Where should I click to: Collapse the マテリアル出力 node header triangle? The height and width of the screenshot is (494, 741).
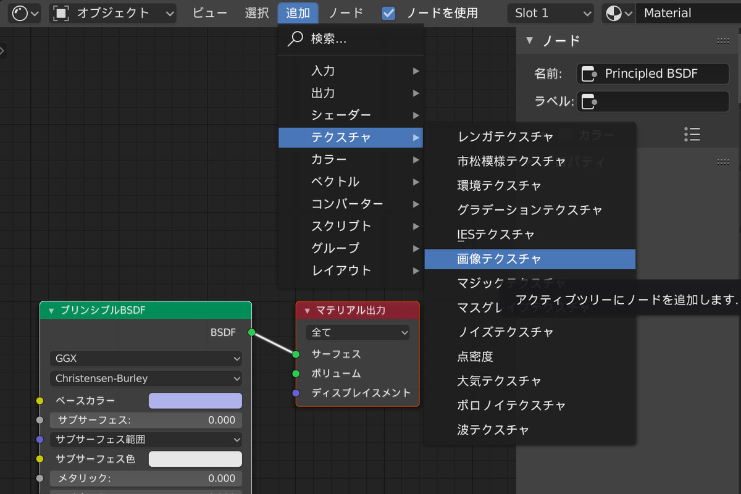click(307, 311)
